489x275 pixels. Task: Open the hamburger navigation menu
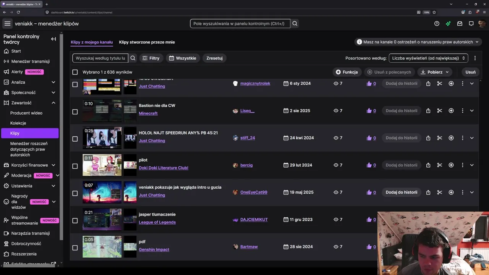pyautogui.click(x=7, y=24)
